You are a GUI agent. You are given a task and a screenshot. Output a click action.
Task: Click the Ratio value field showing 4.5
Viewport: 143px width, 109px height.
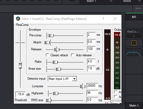coord(91,62)
